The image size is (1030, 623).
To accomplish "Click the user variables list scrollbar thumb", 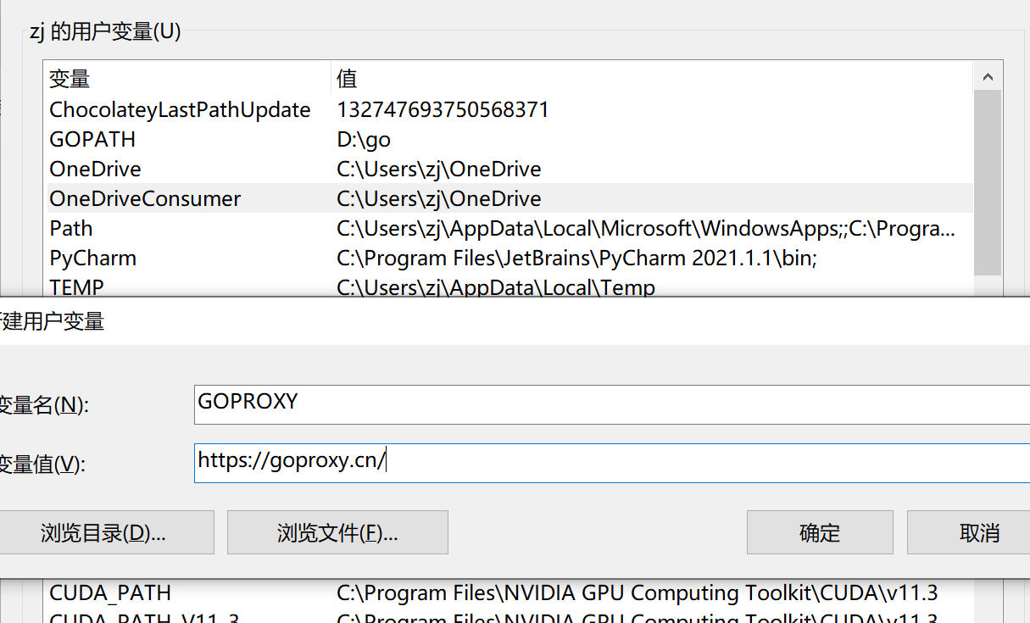I will [988, 182].
